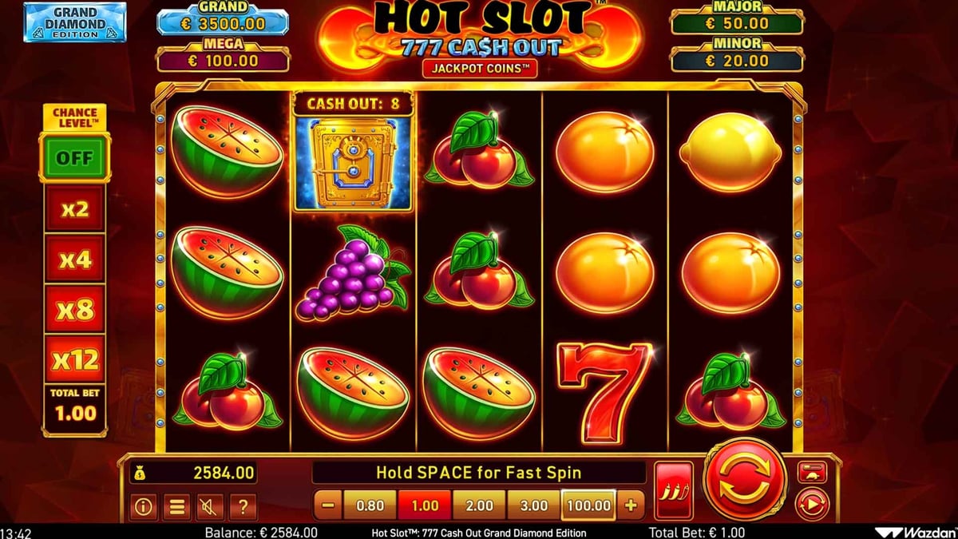Turn Chance Level OFF
This screenshot has height=539, width=958.
(x=74, y=158)
